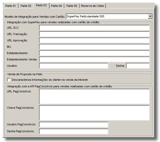Viewport: 160px width, 142px height.
Task: Select the Senha PagConsórcio input field
Action: point(74,131)
